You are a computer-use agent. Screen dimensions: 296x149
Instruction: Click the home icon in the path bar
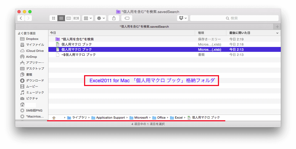[x=54, y=118]
